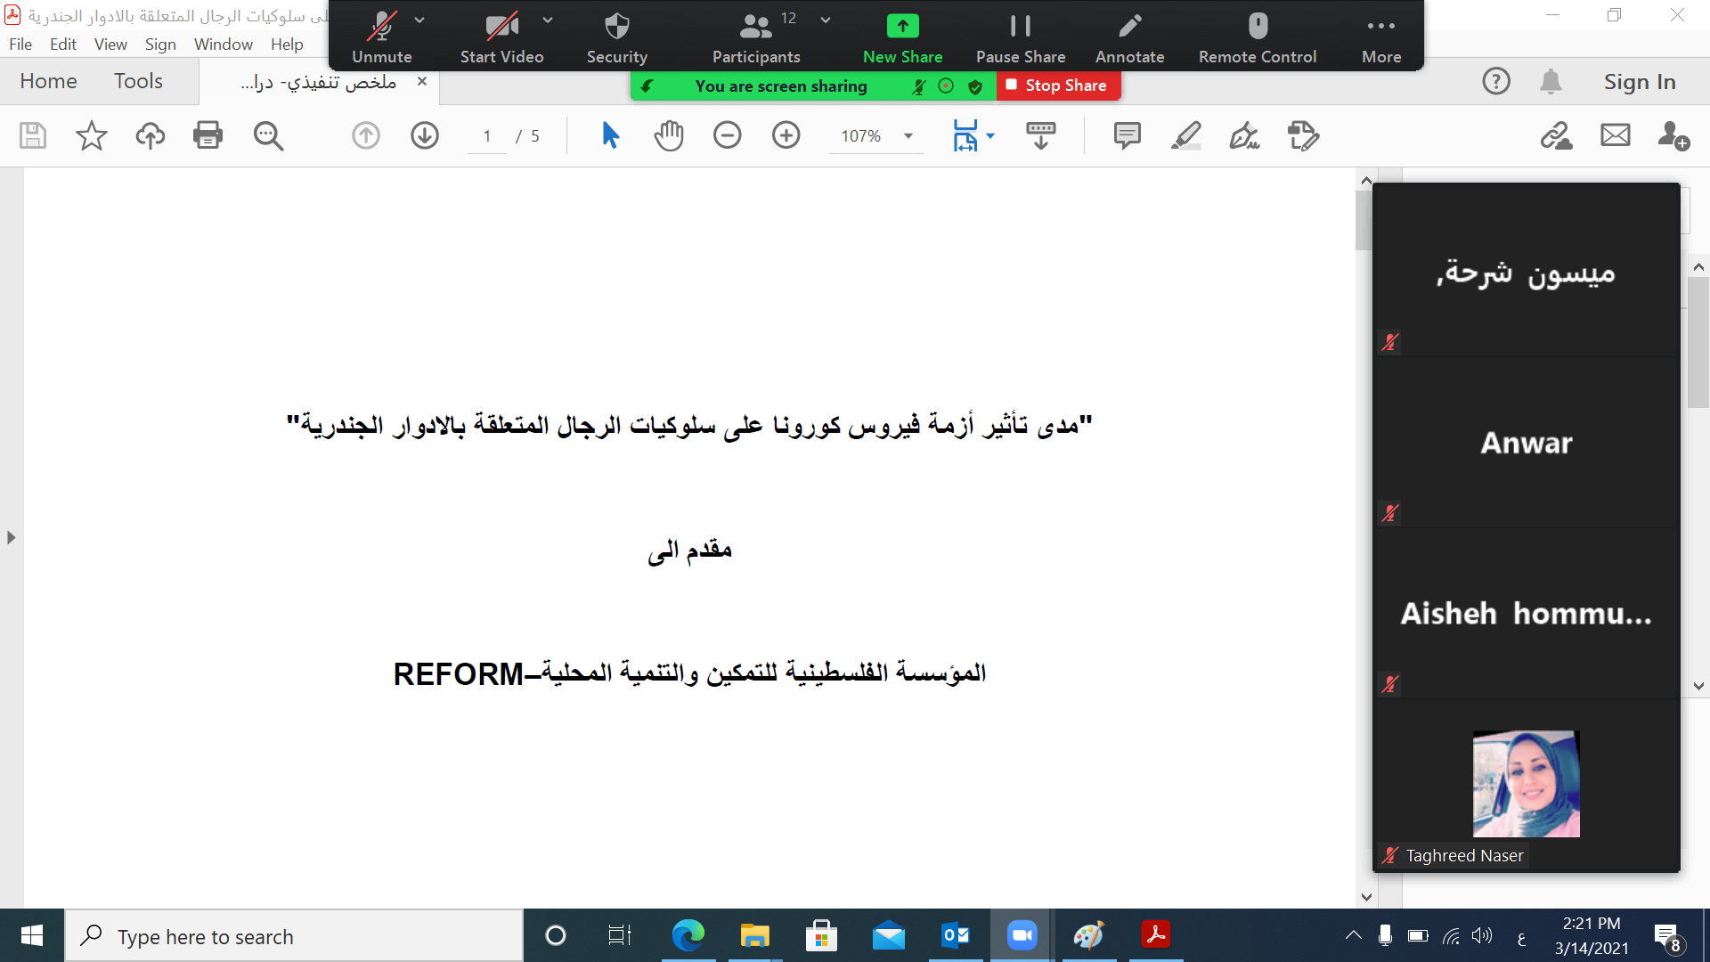Viewport: 1710px width, 962px height.
Task: Open zoom level 107% dropdown
Action: 908,136
